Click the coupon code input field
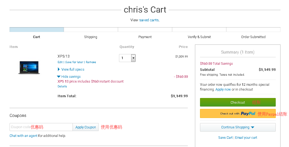 tap(41, 127)
